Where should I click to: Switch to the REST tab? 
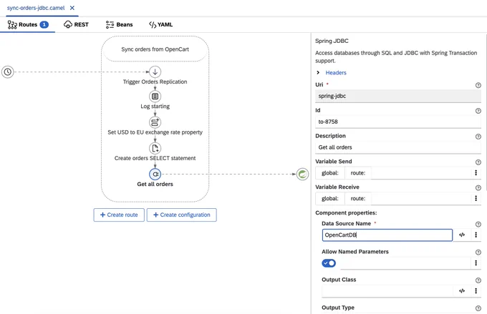click(76, 24)
